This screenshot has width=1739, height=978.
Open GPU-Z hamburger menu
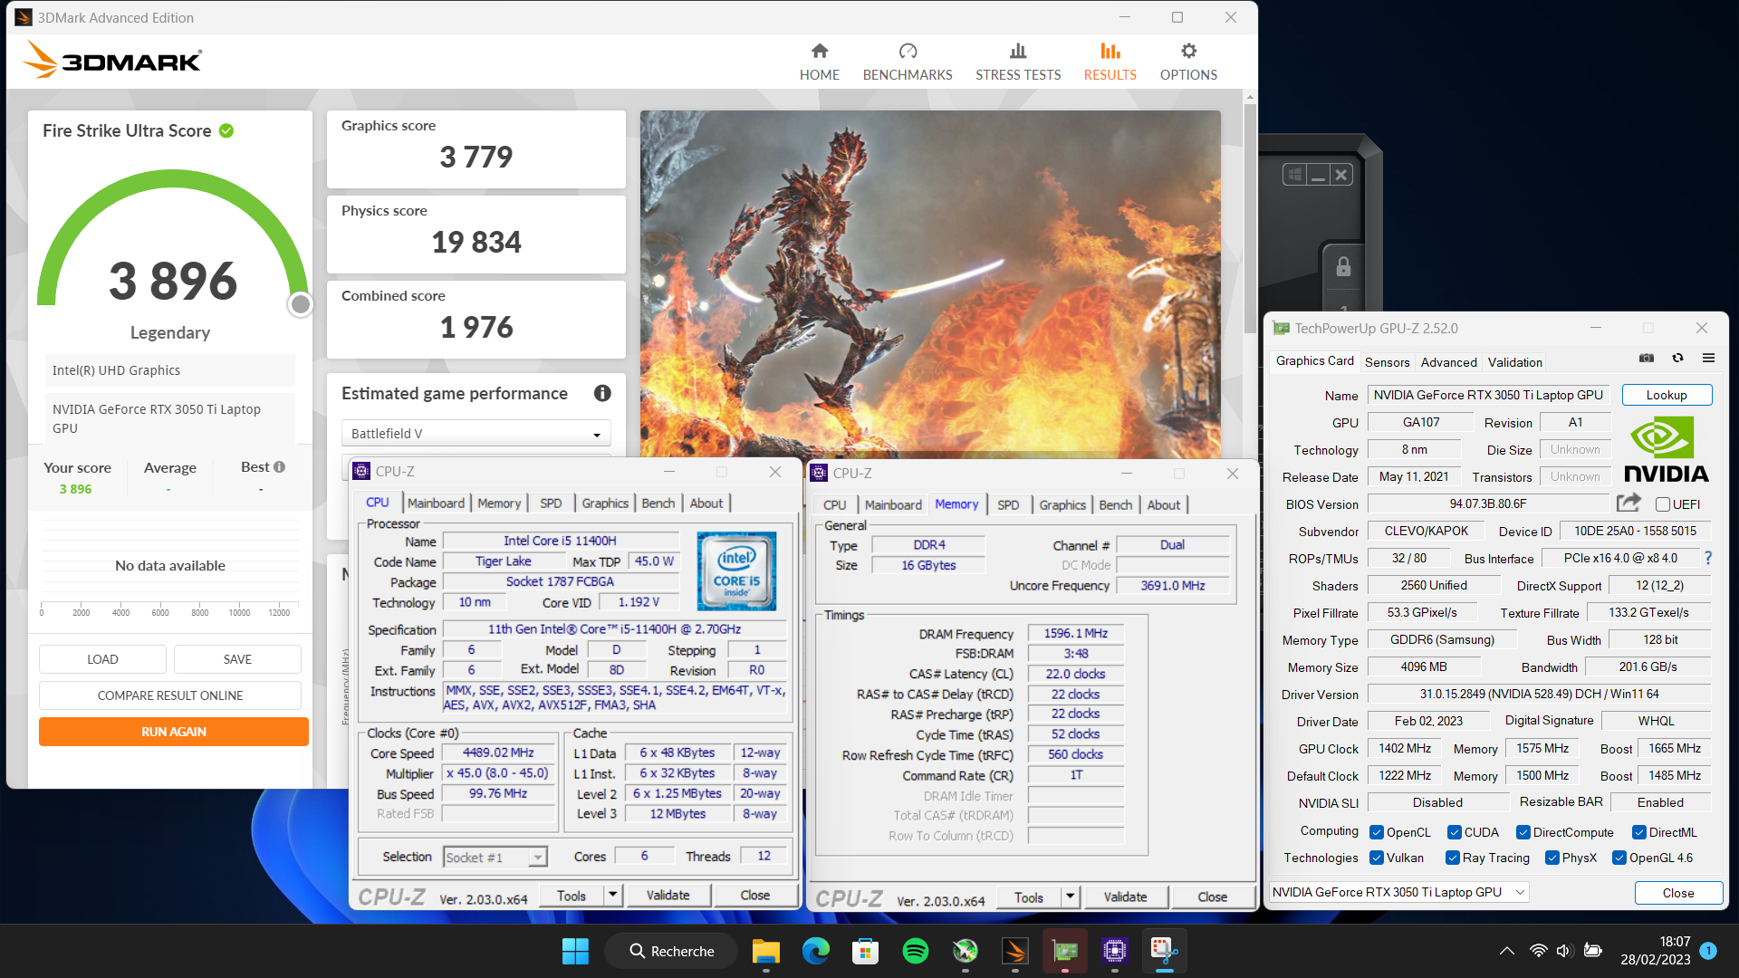click(1708, 359)
